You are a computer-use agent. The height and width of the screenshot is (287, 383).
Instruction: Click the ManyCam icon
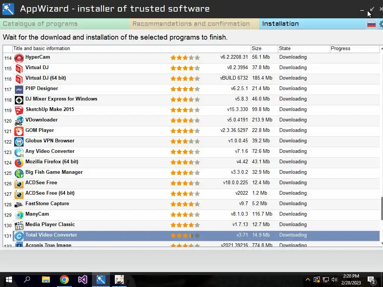coord(19,215)
